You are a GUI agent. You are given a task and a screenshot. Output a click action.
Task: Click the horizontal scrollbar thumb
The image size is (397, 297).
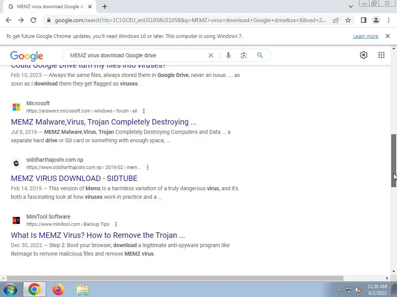click(x=175, y=278)
